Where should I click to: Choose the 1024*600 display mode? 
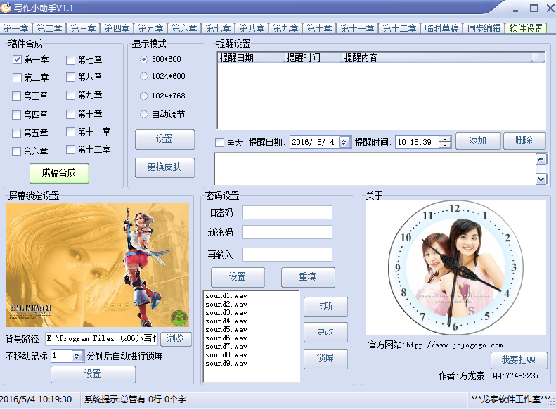[143, 76]
